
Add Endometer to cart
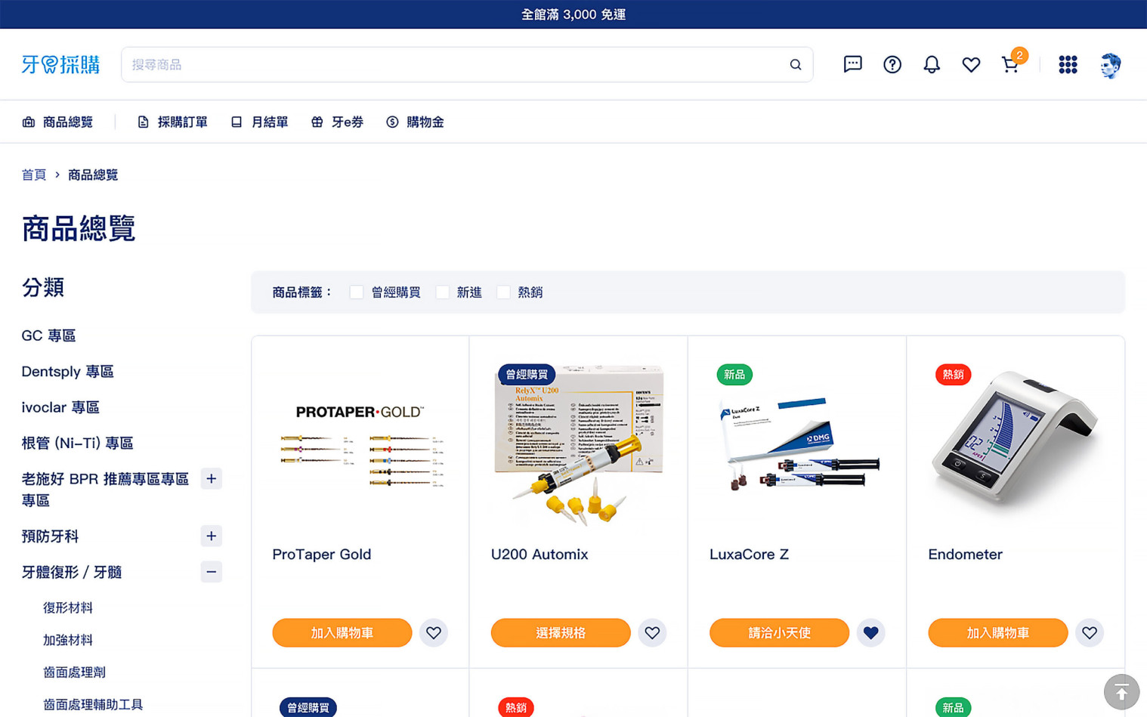(x=998, y=632)
